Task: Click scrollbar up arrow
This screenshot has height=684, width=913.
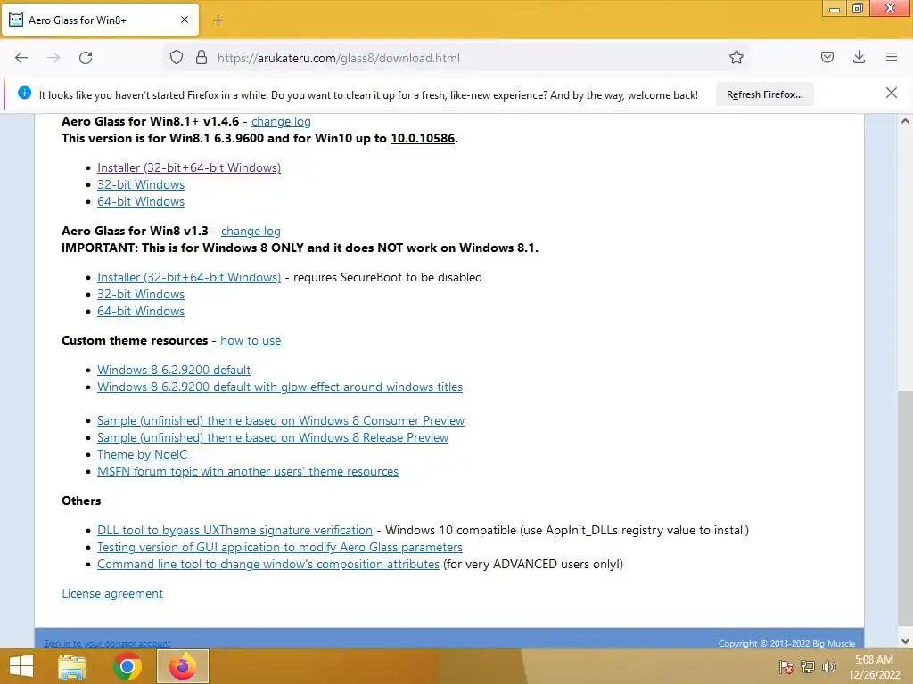Action: (x=905, y=121)
